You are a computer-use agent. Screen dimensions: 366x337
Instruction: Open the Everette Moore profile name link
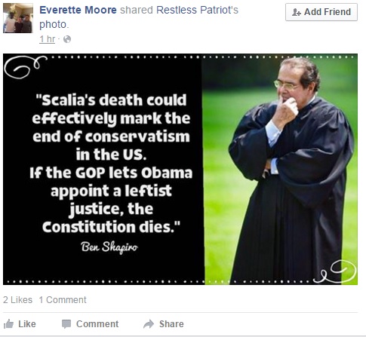pyautogui.click(x=78, y=10)
